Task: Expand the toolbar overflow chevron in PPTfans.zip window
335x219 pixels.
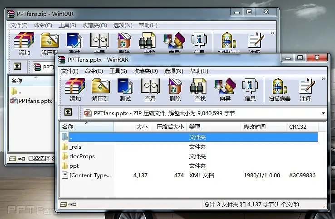Action: pos(272,33)
